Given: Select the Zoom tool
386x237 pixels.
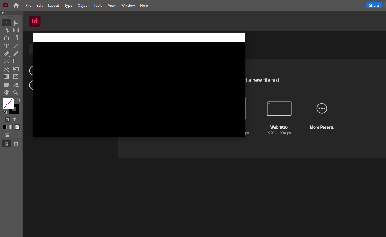Looking at the screenshot, I should [16, 92].
